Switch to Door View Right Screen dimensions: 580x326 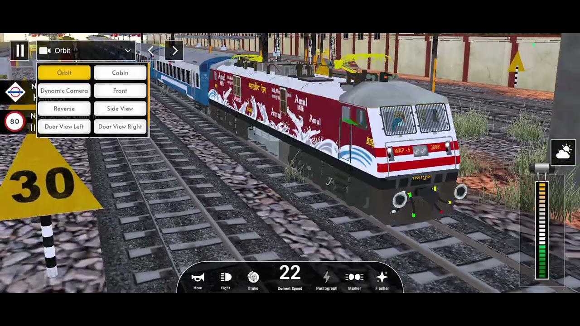click(120, 126)
